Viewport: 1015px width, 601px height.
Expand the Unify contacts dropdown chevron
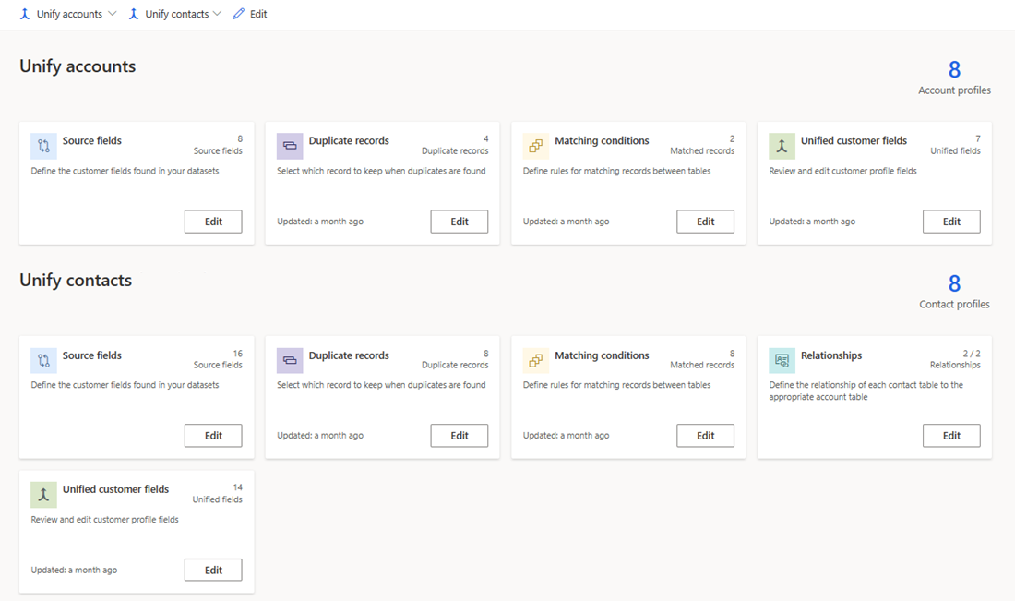pos(217,14)
